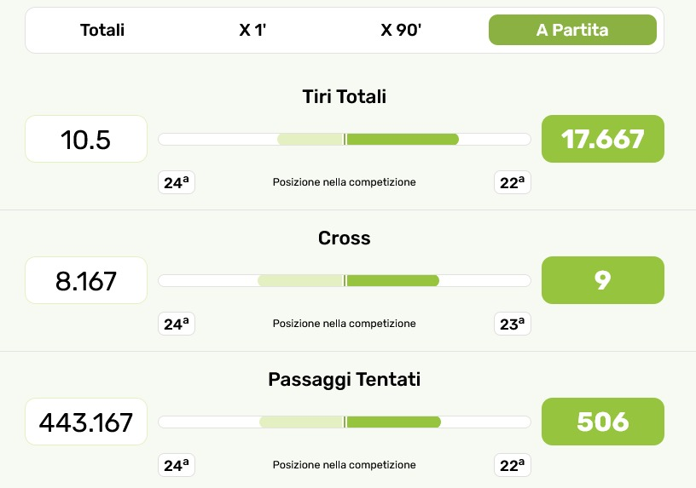This screenshot has width=696, height=488.
Task: Open the X 90' stats tab
Action: click(x=401, y=31)
